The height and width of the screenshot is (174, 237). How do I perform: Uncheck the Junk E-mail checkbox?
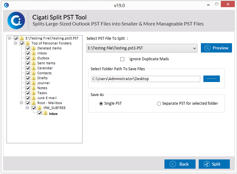click(x=28, y=98)
